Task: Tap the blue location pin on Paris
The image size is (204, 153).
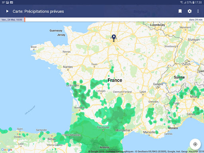Action: 114,38
